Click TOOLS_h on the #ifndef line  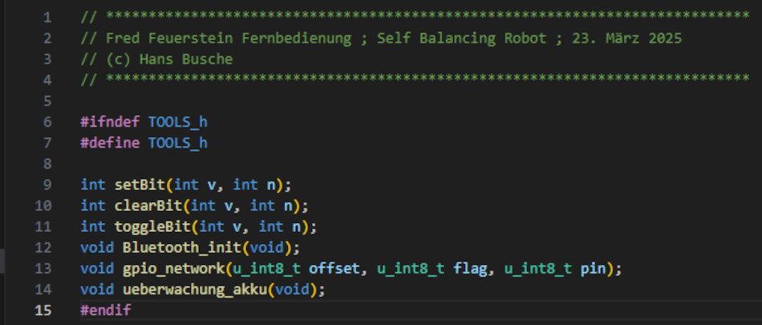(x=178, y=122)
